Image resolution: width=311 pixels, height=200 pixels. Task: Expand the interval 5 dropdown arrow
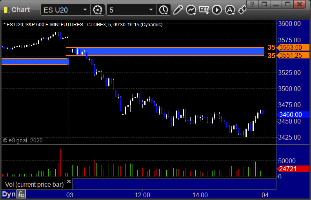point(151,10)
